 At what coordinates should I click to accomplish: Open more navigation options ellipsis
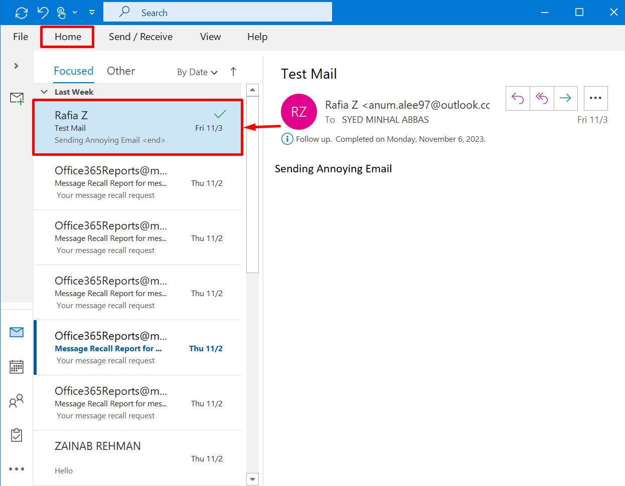tap(17, 469)
